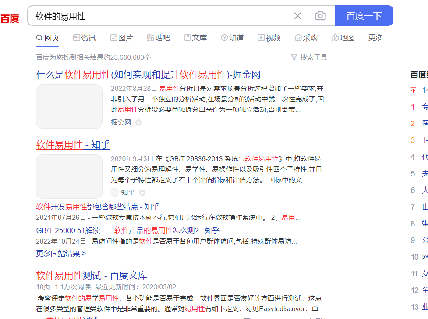Click hot search rank number 12
Viewport: 428px width, 319px height.
[414, 290]
